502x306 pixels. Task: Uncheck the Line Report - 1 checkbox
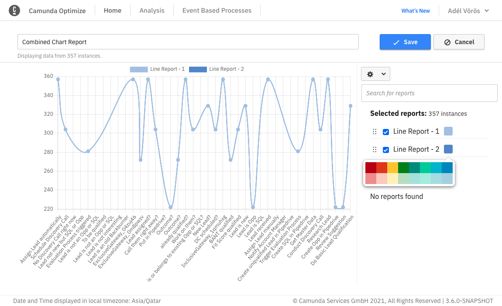click(386, 132)
